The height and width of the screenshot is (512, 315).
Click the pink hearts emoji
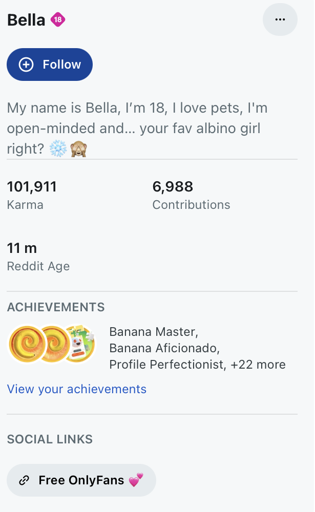pyautogui.click(x=136, y=480)
